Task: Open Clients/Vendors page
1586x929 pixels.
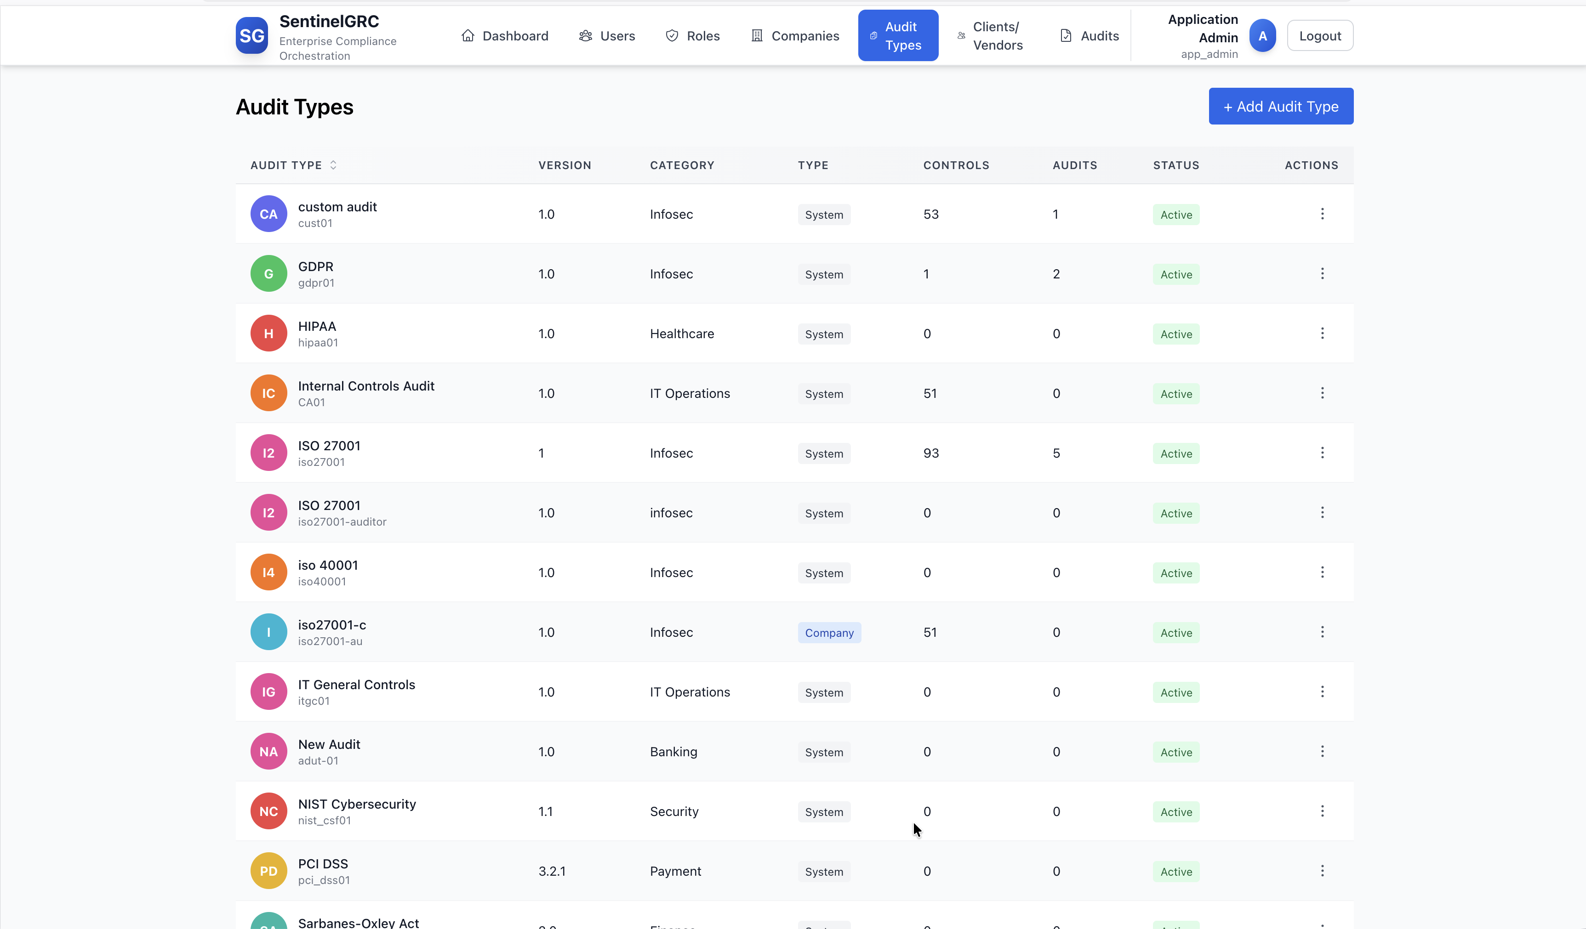Action: (991, 36)
